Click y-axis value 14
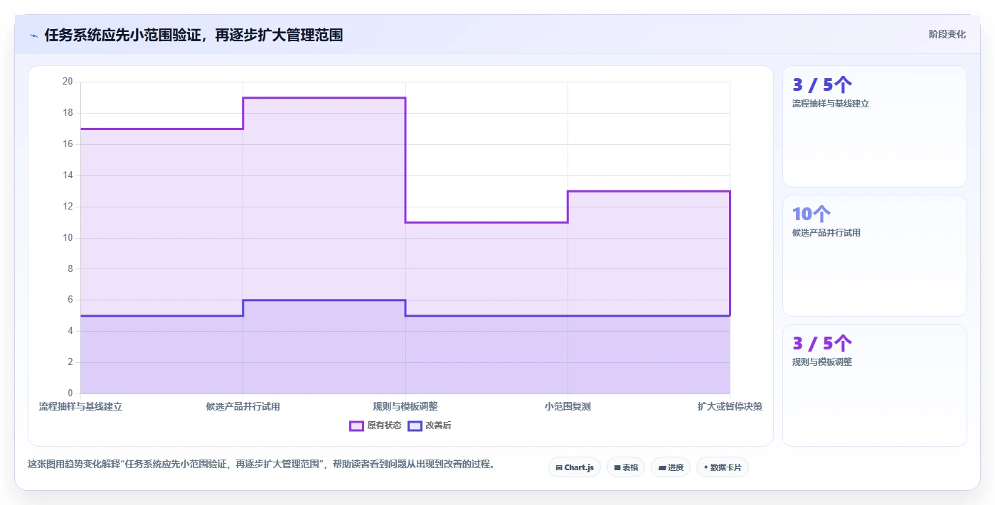The height and width of the screenshot is (505, 995). click(x=68, y=175)
